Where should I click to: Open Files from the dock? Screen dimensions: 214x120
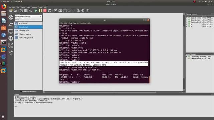click(4, 14)
